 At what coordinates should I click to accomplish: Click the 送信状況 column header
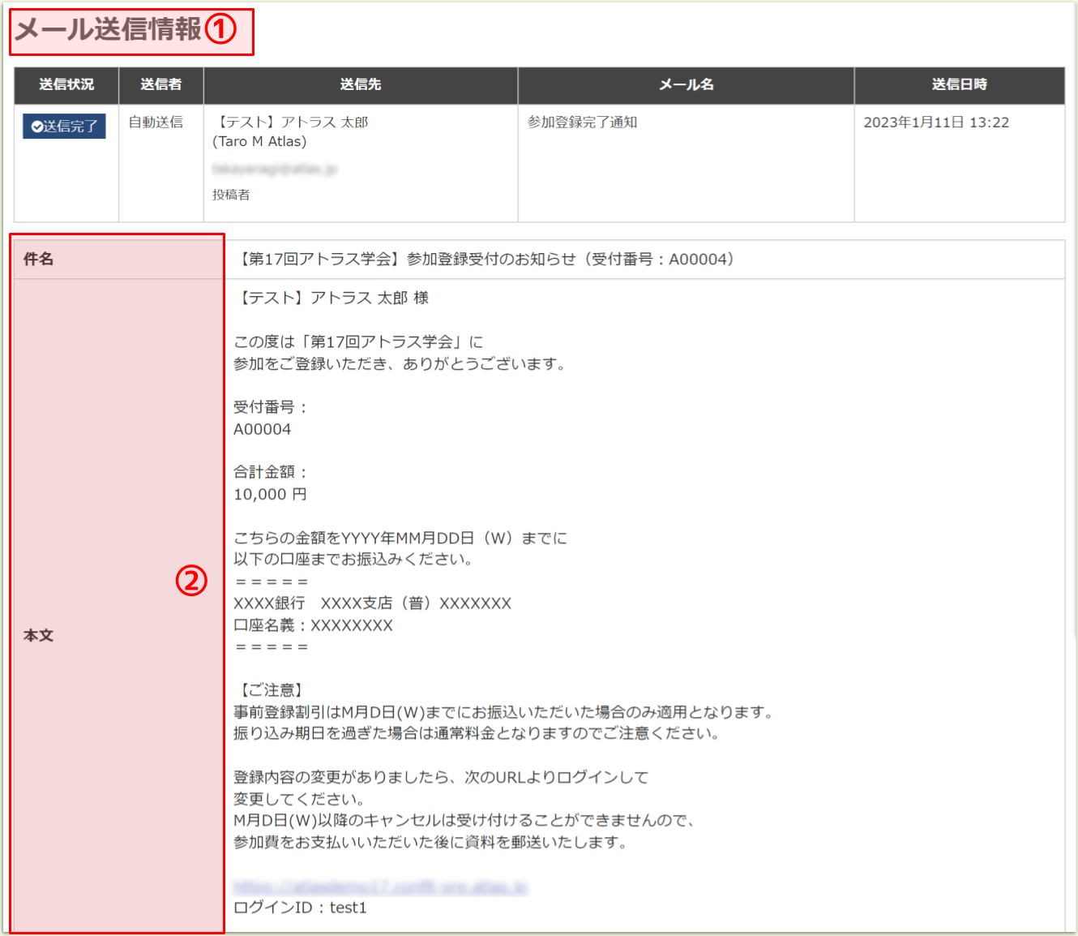tap(65, 85)
